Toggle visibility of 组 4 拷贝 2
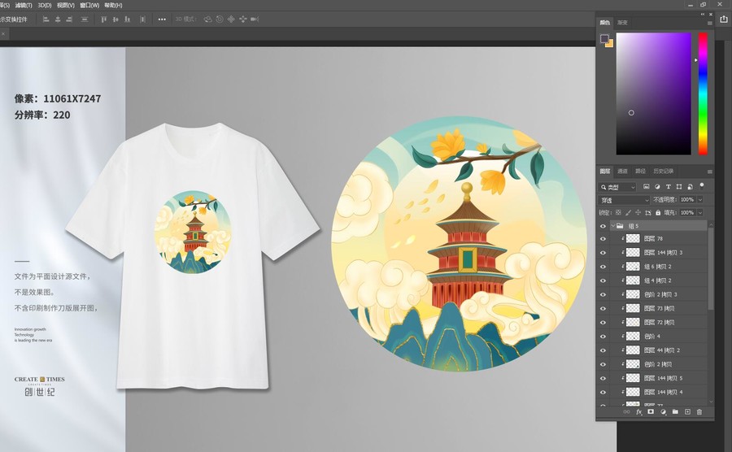The image size is (732, 452). click(603, 280)
